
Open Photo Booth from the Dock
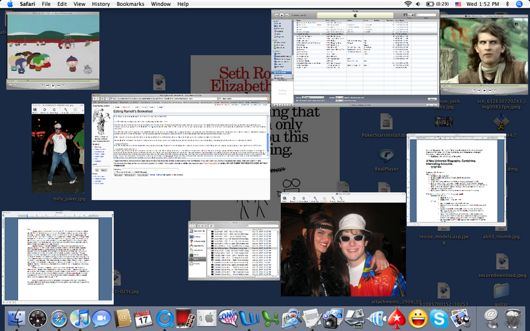(x=185, y=318)
